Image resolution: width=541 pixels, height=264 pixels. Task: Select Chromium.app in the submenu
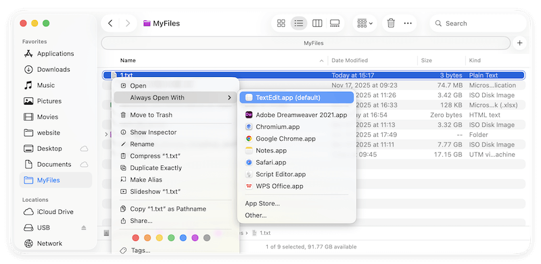(297, 127)
